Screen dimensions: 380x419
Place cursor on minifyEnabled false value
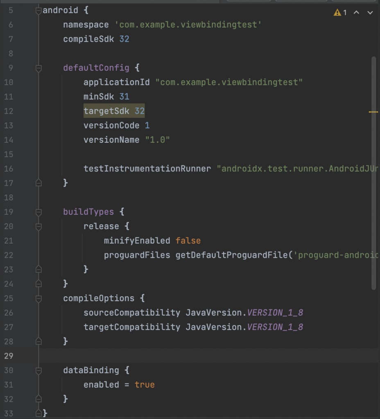[188, 241]
